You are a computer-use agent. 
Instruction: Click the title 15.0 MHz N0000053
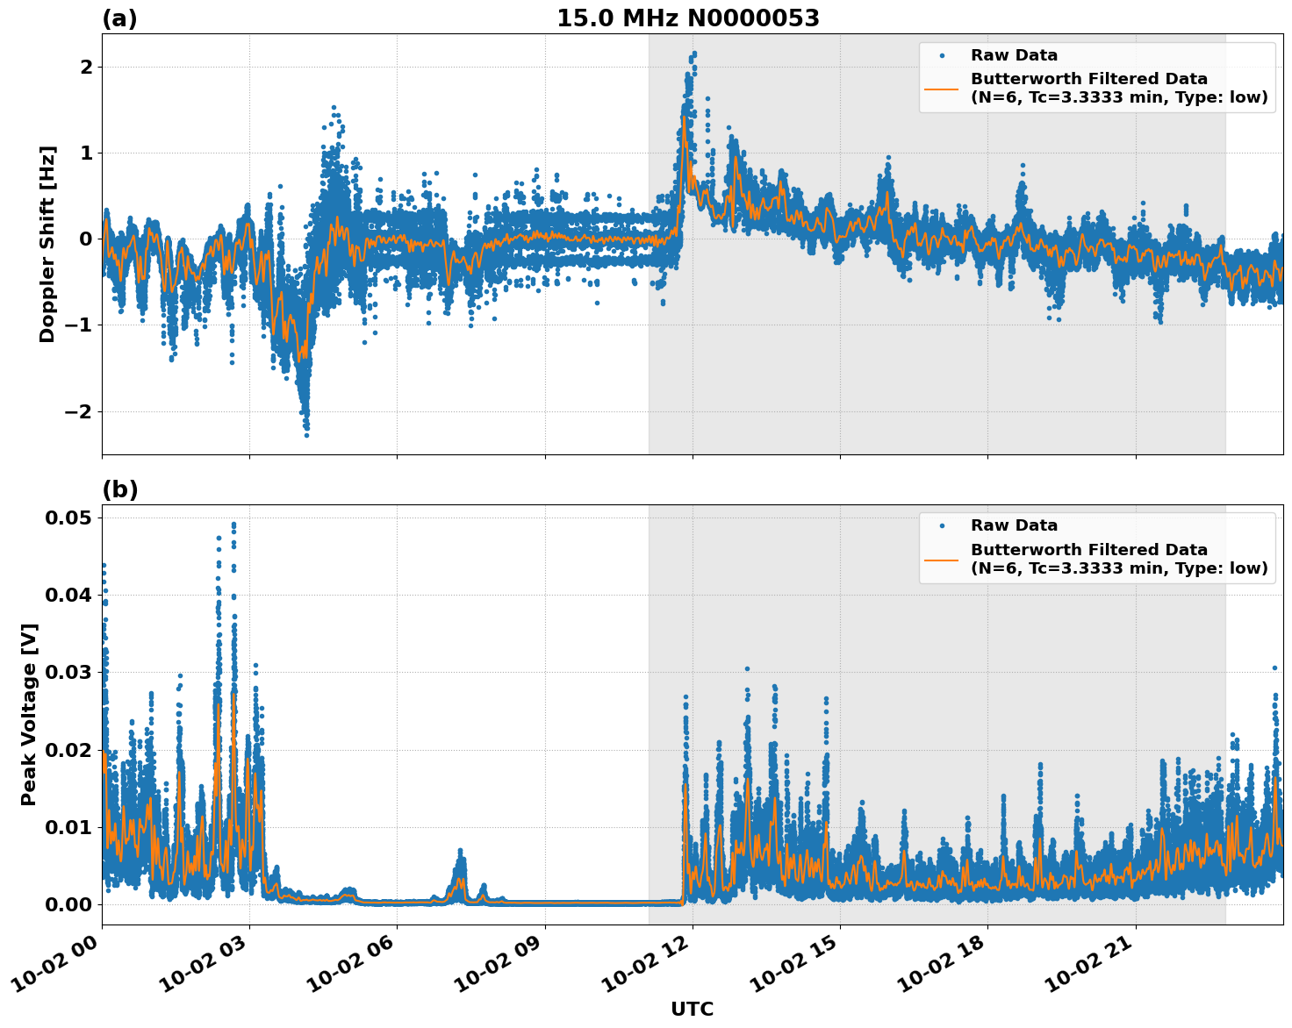point(689,16)
